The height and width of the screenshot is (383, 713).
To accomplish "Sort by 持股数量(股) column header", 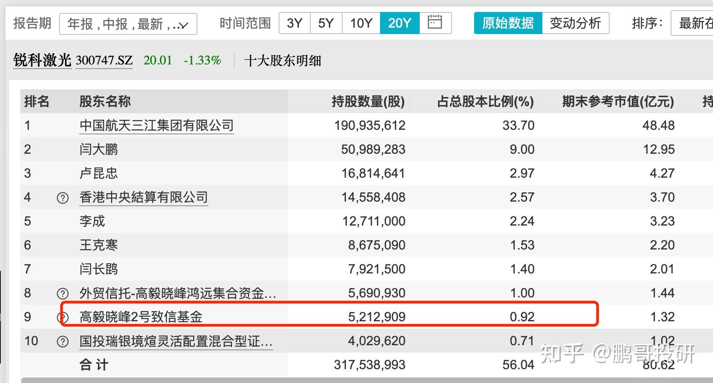I will tap(368, 101).
